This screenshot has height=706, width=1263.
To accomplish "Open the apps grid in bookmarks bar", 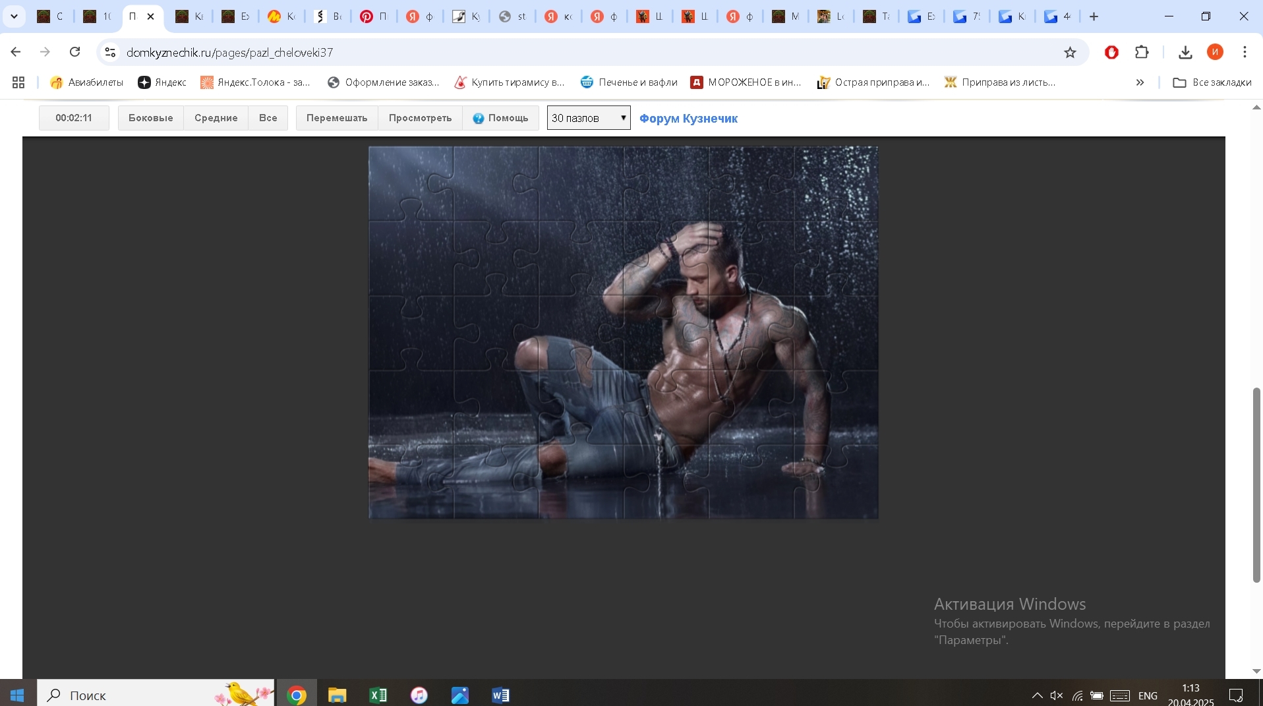I will pos(18,82).
